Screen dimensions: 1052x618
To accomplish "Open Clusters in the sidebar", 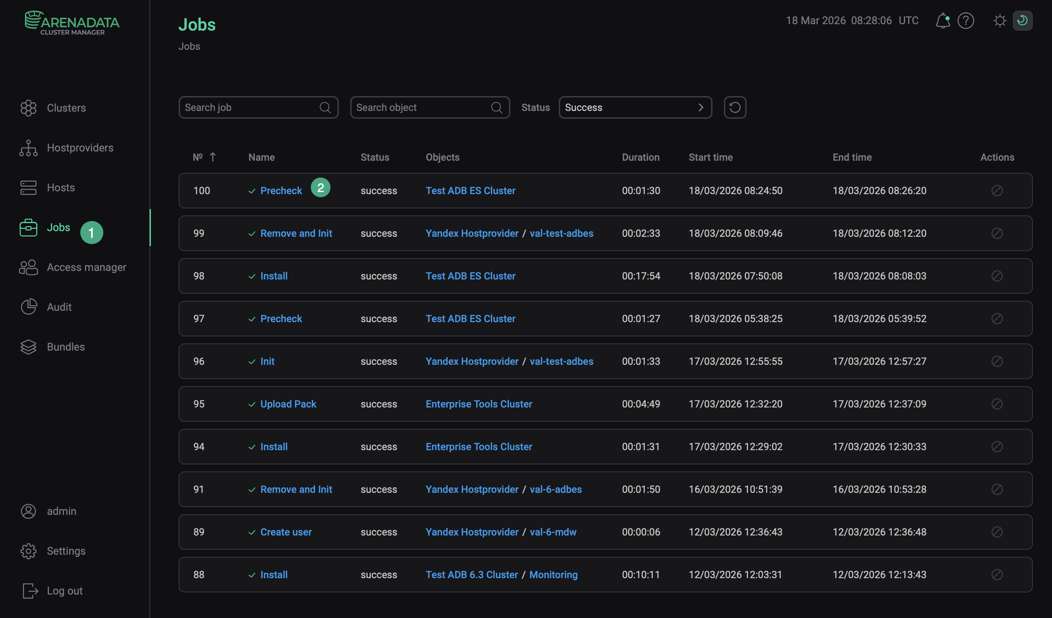I will click(x=66, y=108).
